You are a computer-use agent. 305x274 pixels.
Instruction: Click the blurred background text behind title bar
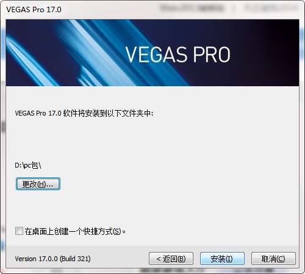[228, 8]
